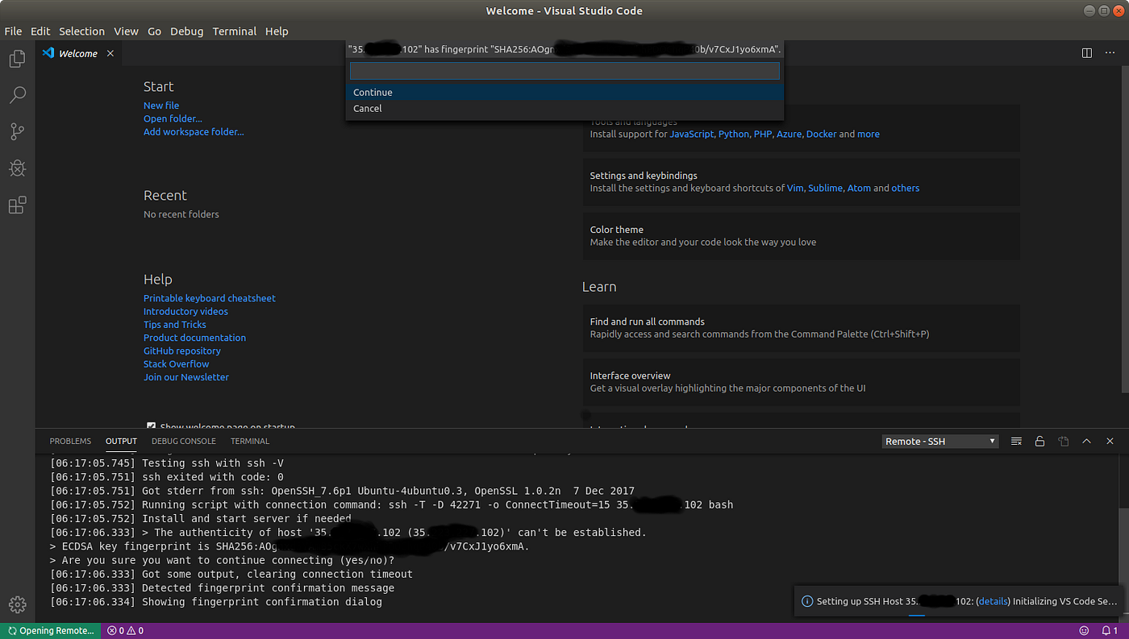Open the Debug sidebar
The width and height of the screenshot is (1129, 639).
(x=17, y=168)
